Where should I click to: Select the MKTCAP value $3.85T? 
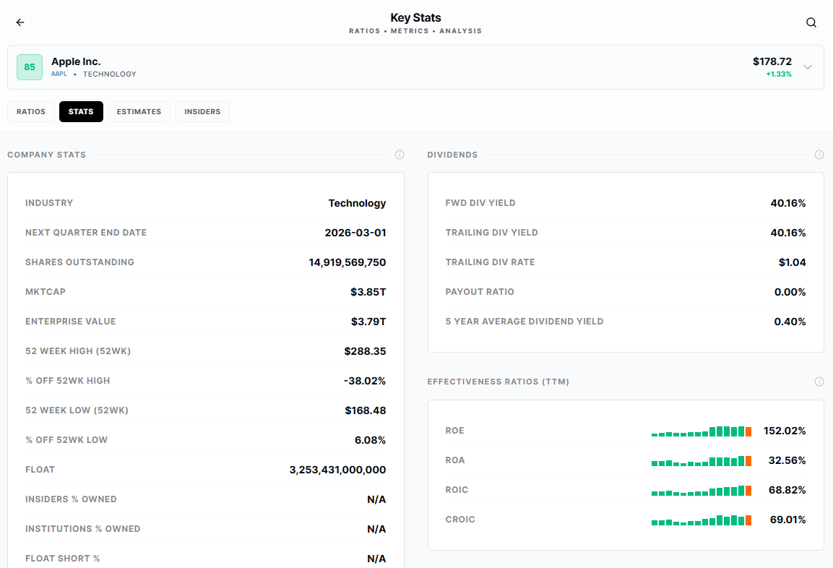368,292
